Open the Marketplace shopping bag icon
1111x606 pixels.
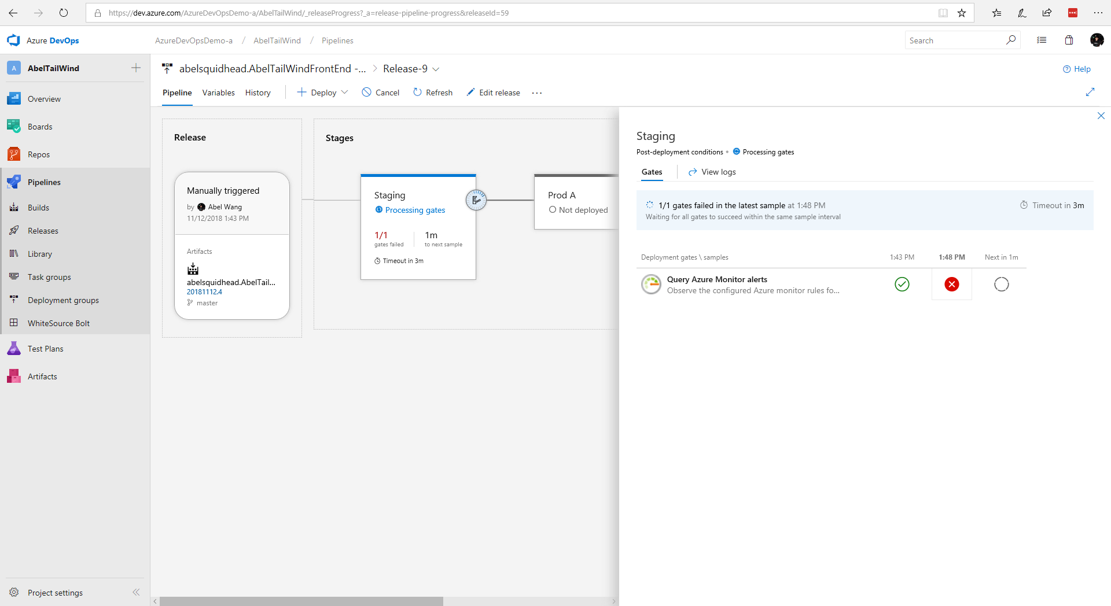(1069, 40)
